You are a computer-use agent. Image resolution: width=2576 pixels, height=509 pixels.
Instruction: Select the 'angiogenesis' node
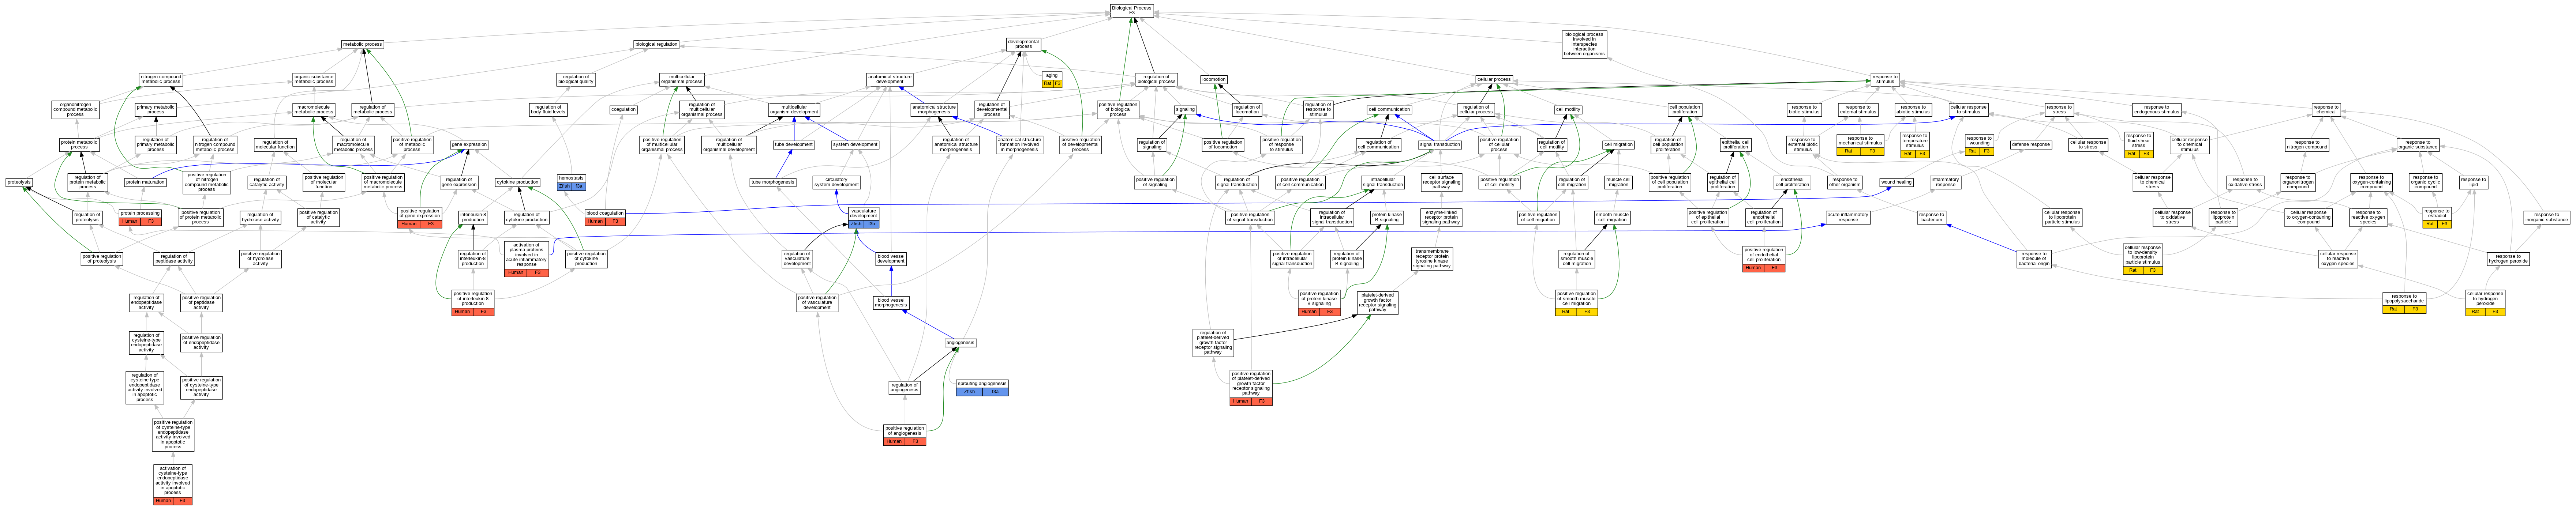[960, 343]
